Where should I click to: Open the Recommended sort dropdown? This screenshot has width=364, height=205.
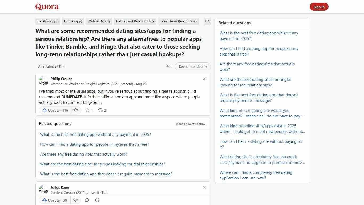[192, 66]
